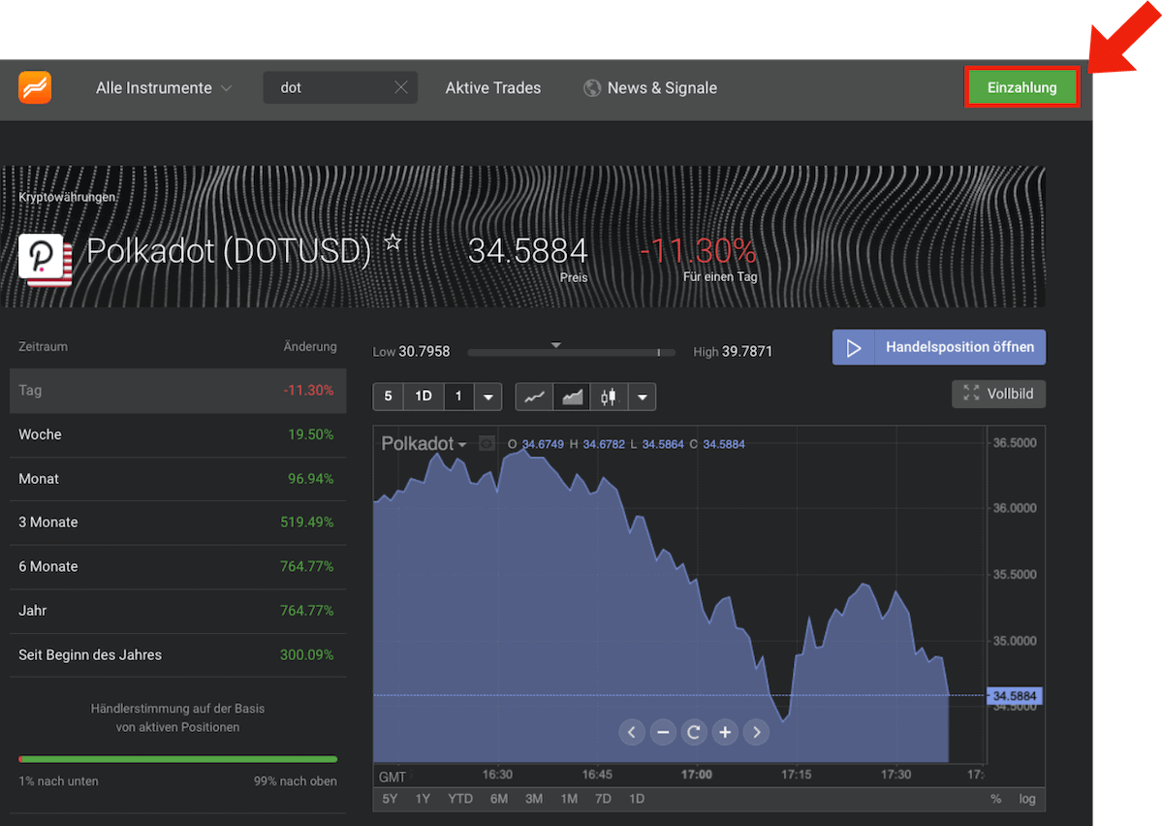
Task: Open the chart style dropdown arrow
Action: pyautogui.click(x=642, y=397)
